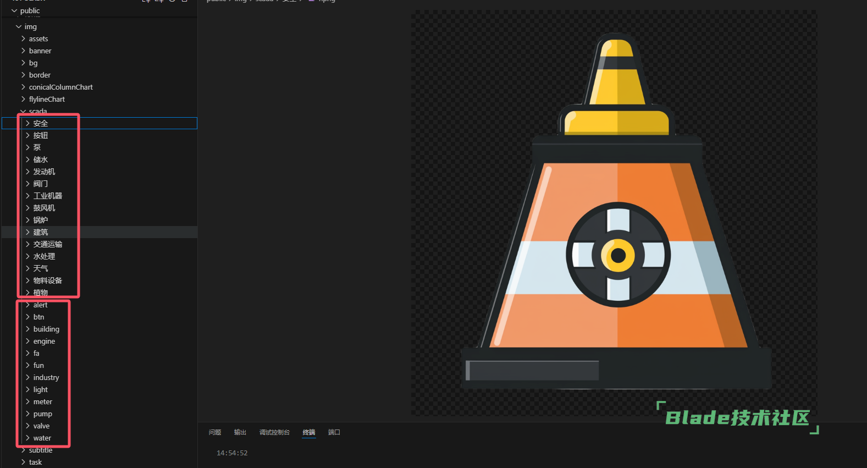
Task: Expand the alert folder
Action: click(x=40, y=305)
